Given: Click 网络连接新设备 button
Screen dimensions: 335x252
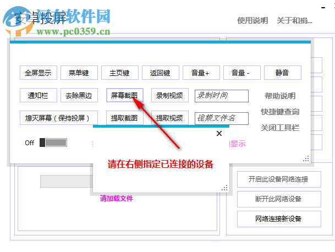Looking at the screenshot, I should coord(279,219).
